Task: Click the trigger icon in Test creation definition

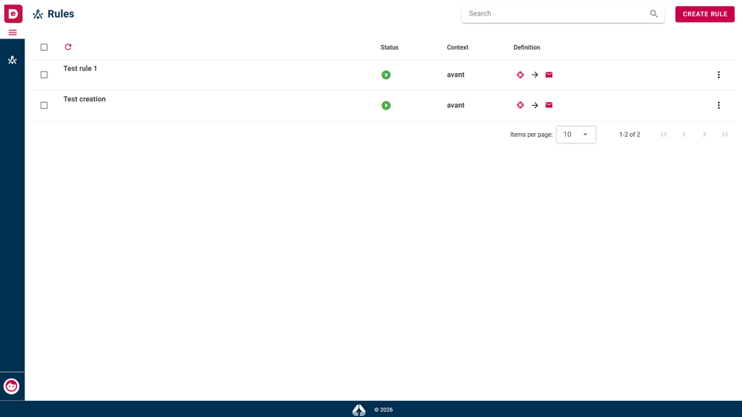Action: tap(520, 105)
